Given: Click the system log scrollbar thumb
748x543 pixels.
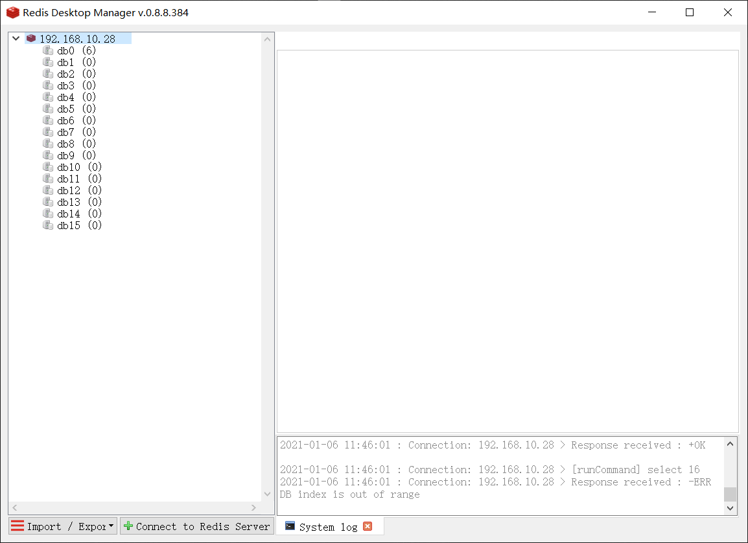Looking at the screenshot, I should (x=730, y=494).
